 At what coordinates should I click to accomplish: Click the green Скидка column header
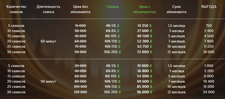(x=113, y=7)
